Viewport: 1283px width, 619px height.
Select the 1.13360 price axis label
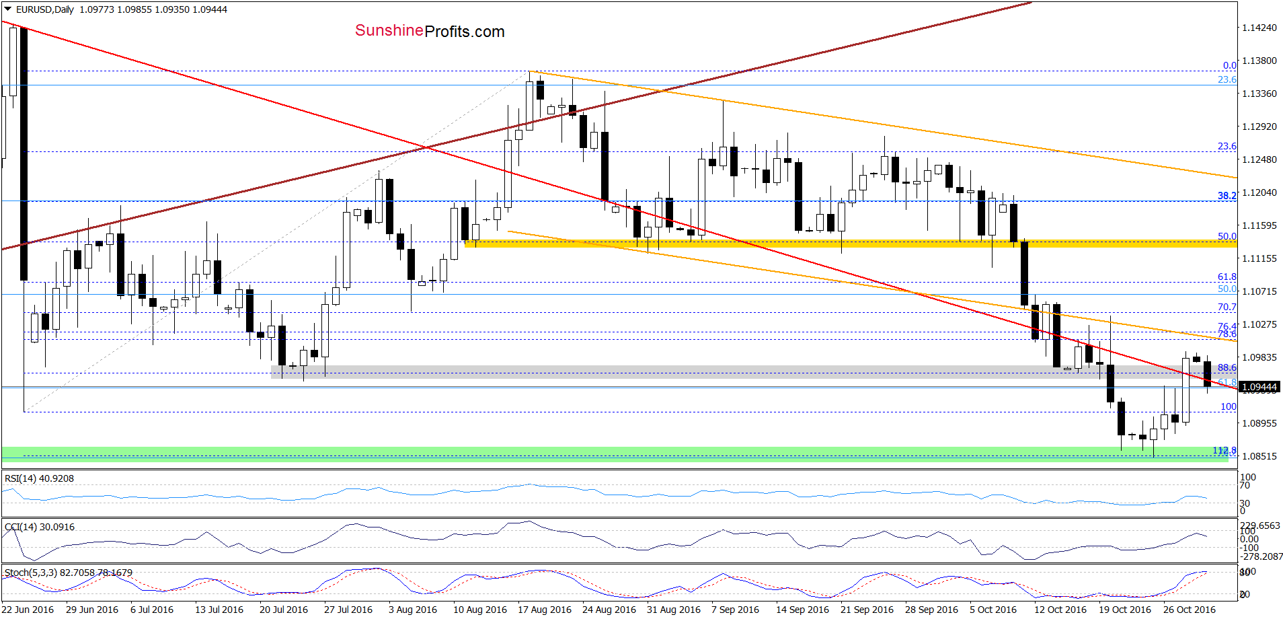coord(1259,94)
